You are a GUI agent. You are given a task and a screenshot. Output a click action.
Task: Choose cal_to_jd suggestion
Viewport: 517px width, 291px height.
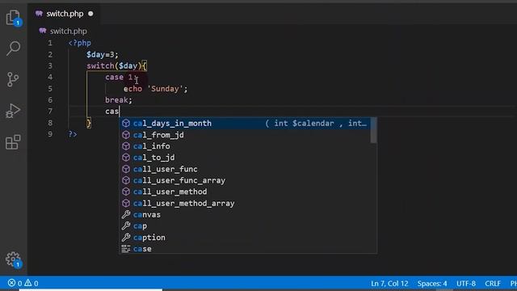coord(244,158)
